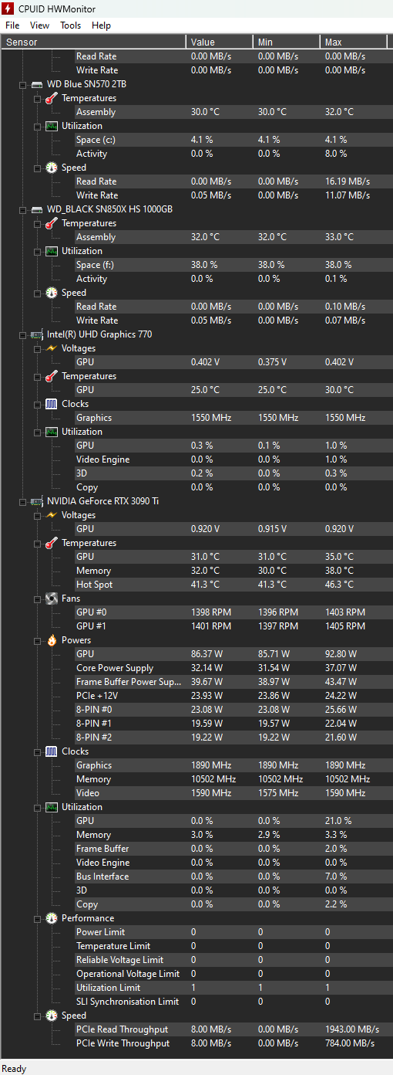
Task: Click the chip icon for Intel UHD Clocks
Action: click(x=52, y=404)
